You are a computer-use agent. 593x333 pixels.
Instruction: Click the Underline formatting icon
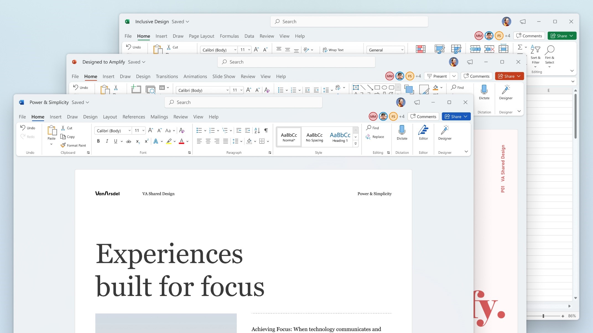[x=115, y=141]
